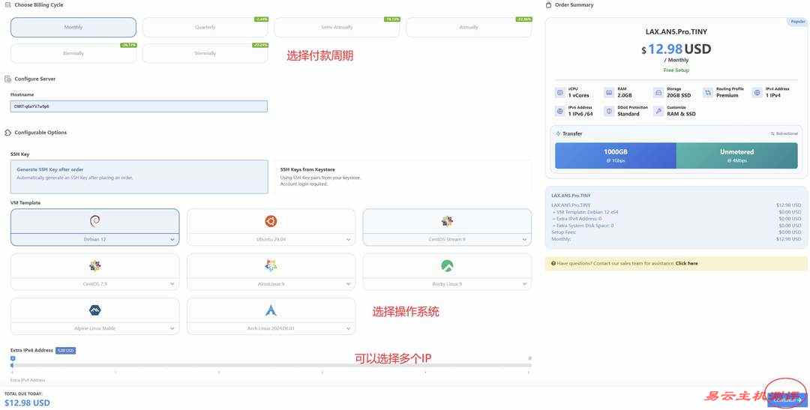The height and width of the screenshot is (410, 810).
Task: Click the Continue button
Action: click(787, 400)
